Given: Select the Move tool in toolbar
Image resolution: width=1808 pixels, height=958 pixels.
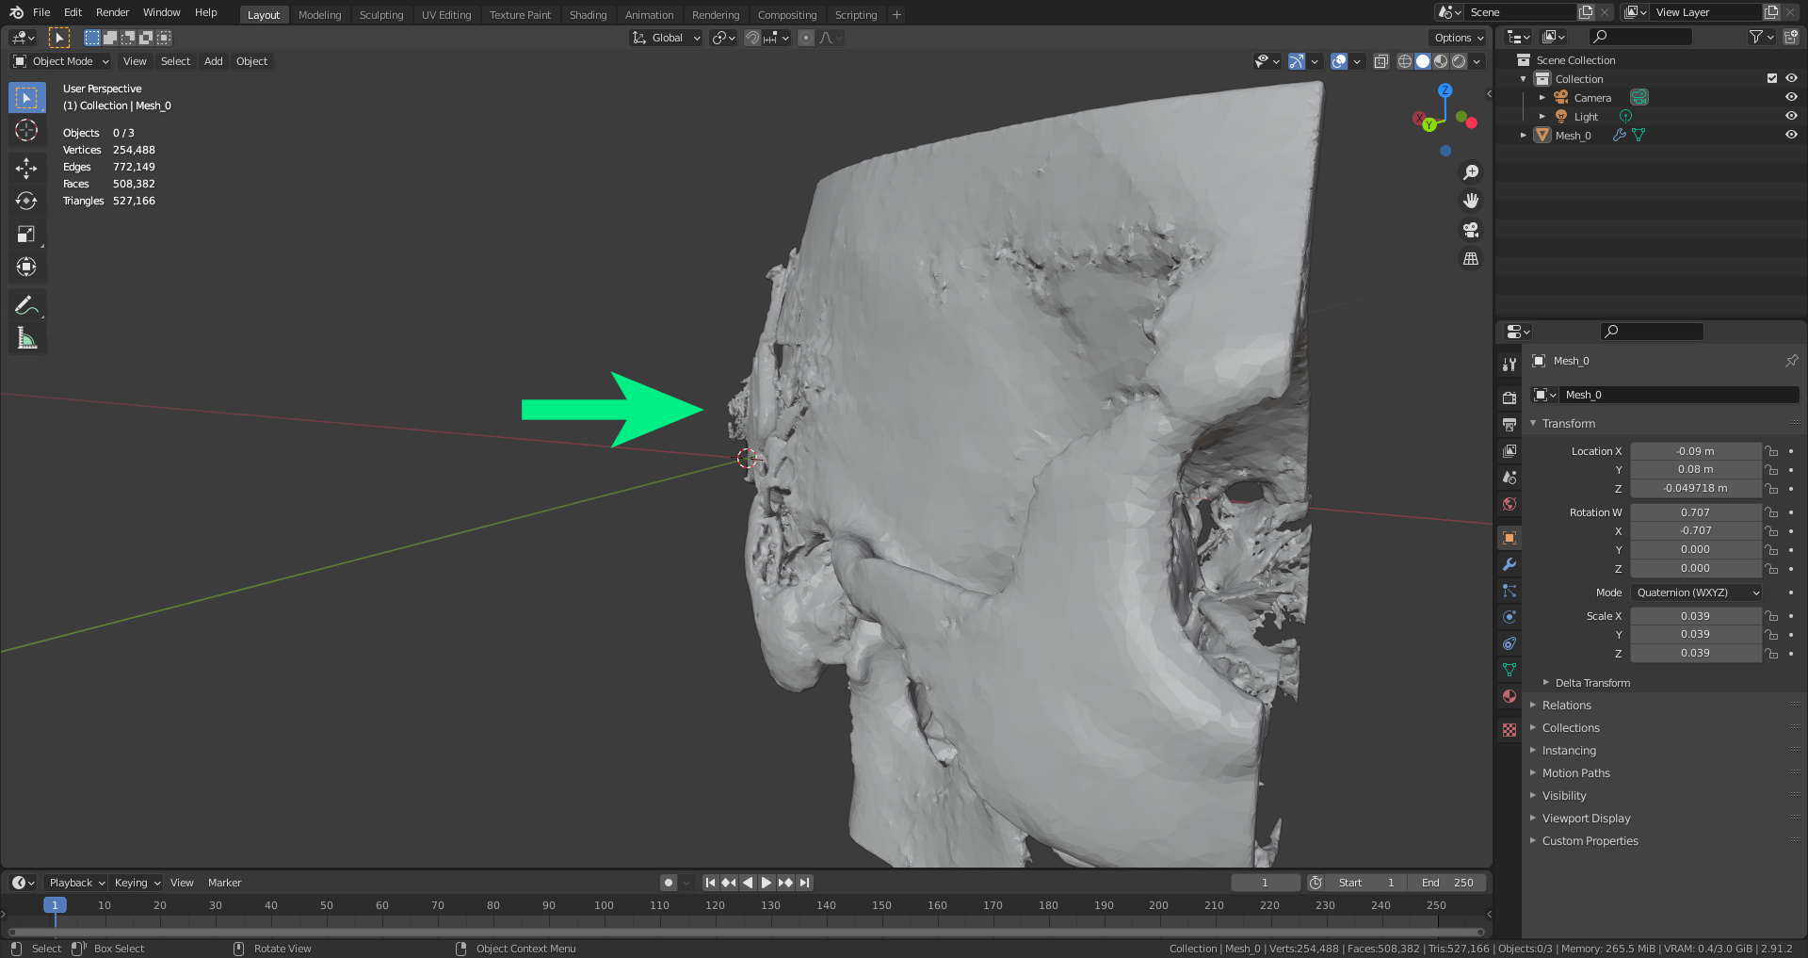Looking at the screenshot, I should click(x=26, y=168).
